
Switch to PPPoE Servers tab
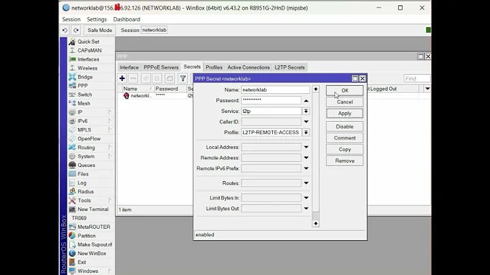pos(161,67)
